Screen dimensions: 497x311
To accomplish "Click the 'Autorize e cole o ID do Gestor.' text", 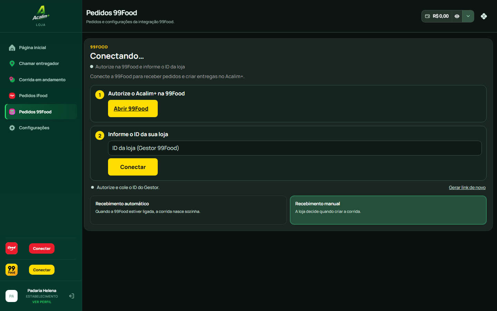I will [x=128, y=188].
